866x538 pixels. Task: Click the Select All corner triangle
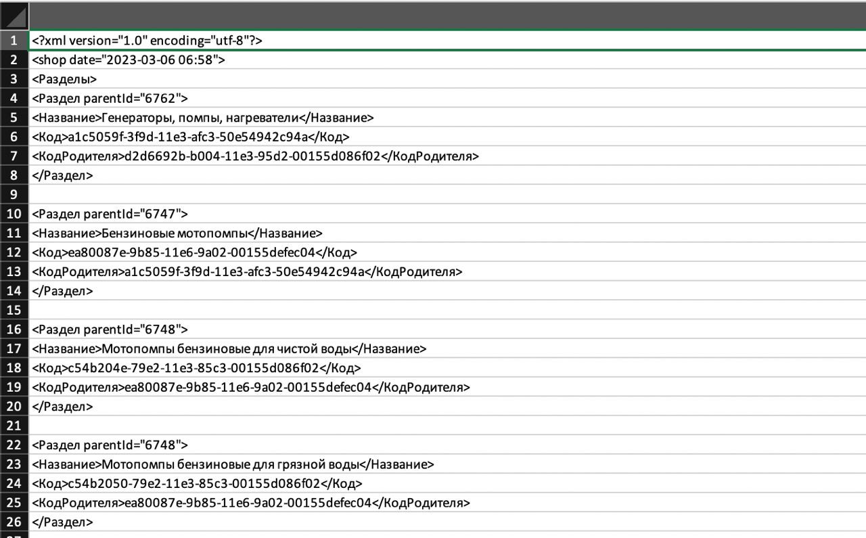click(x=14, y=15)
